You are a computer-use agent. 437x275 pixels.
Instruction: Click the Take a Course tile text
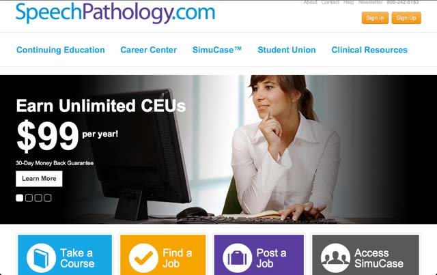[77, 259]
